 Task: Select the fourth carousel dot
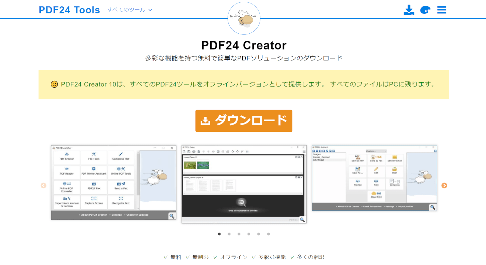(x=249, y=234)
